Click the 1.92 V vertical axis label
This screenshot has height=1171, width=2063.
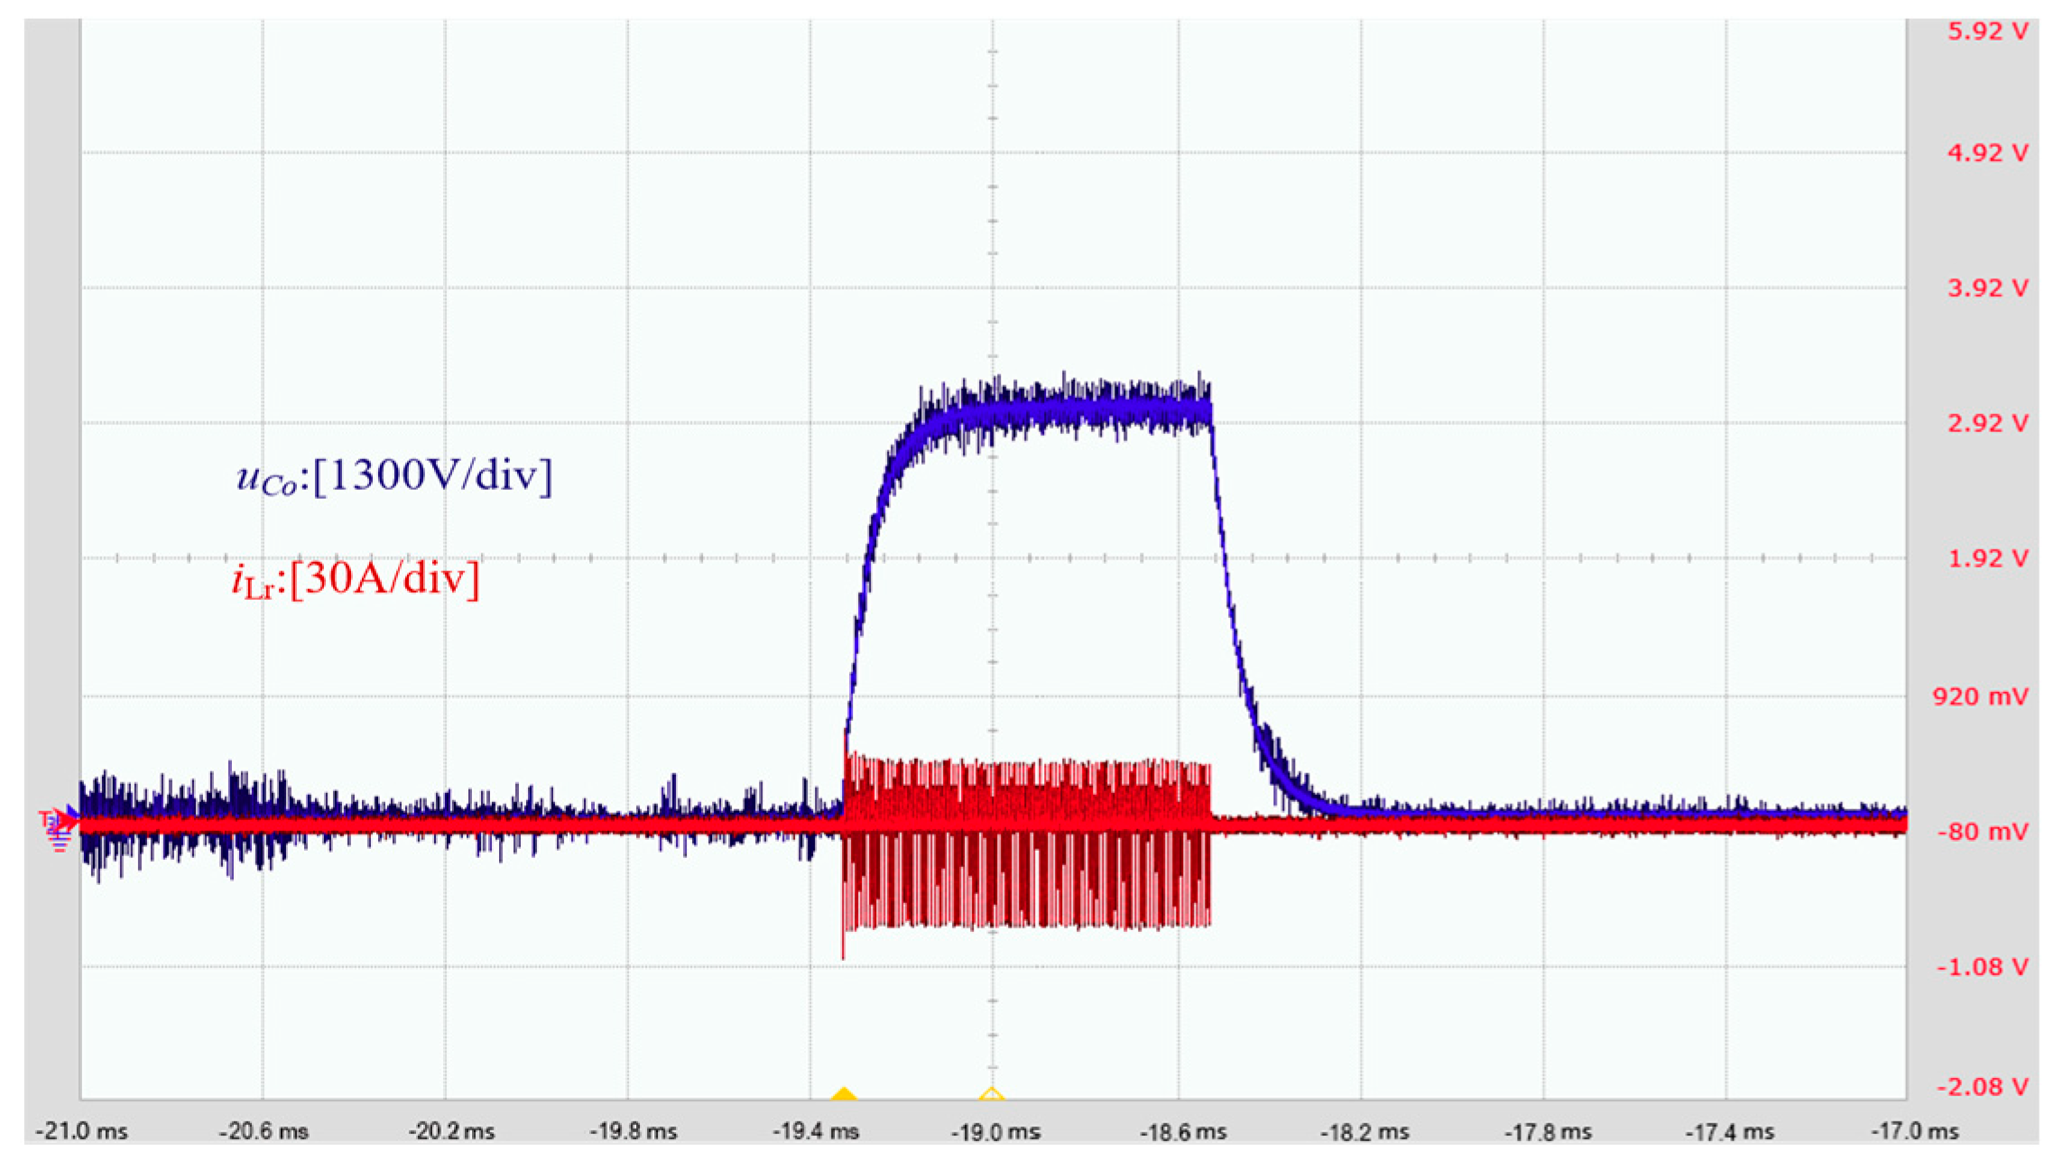tap(1987, 558)
